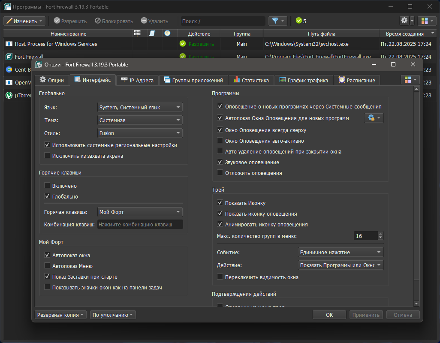Click the pencil Edit (Изменить) icon
Viewport: 440px width, 343px height.
point(9,21)
